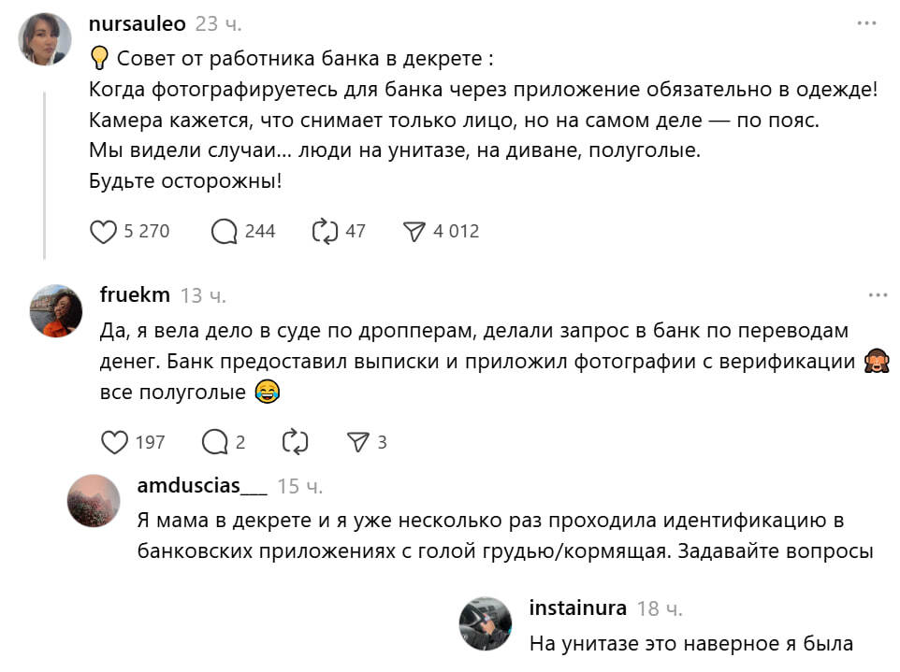Image resolution: width=900 pixels, height=672 pixels.
Task: Click amduscias___ profile avatar
Action: pyautogui.click(x=94, y=500)
